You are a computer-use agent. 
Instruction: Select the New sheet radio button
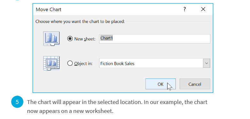pyautogui.click(x=70, y=39)
